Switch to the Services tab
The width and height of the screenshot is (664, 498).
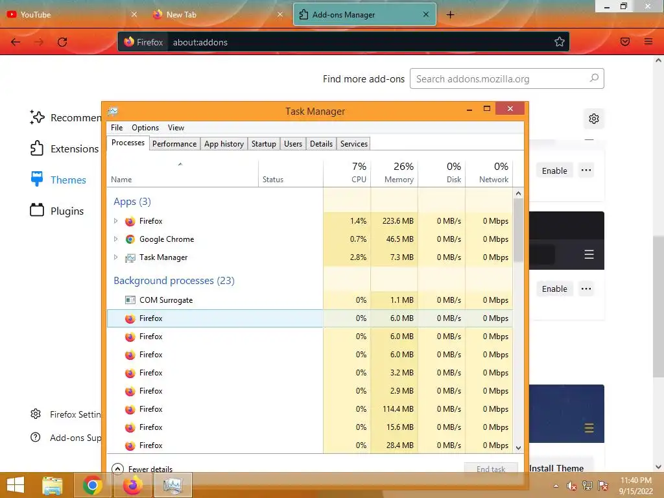pos(354,143)
